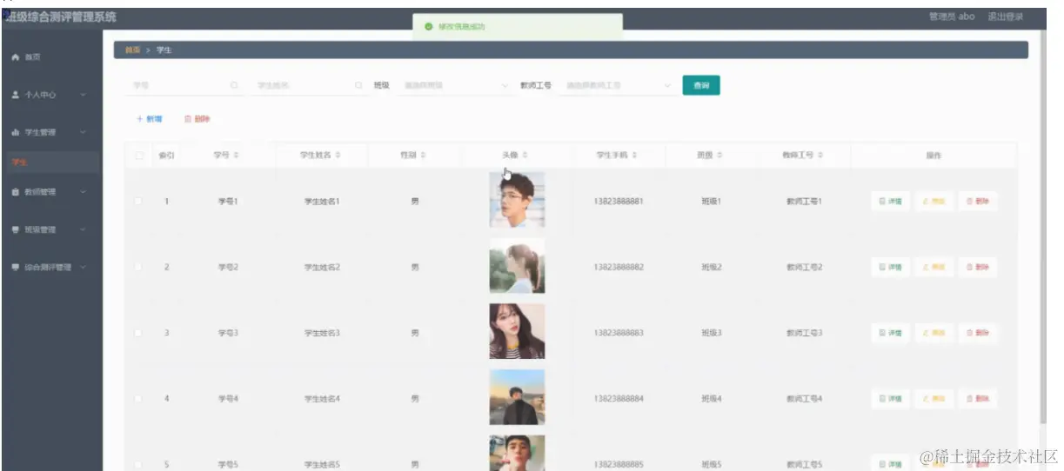Screen dimensions: 1064x471
Task: Click 退出登录 to log out
Action: tap(1006, 17)
